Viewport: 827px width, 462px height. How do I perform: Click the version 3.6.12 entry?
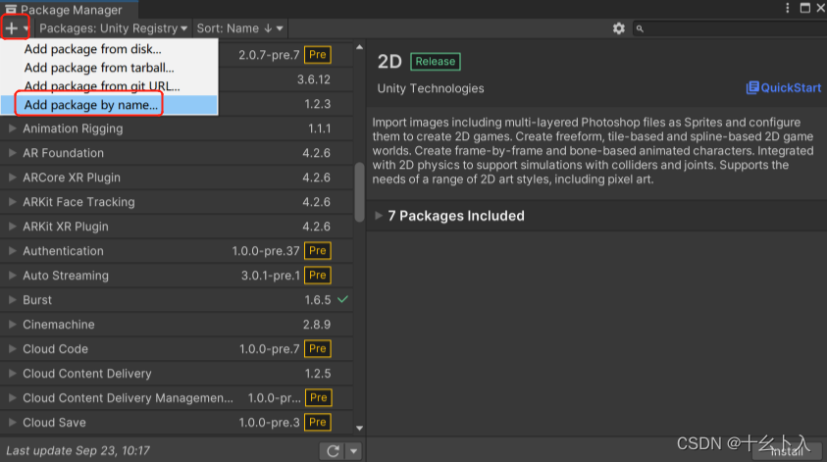313,79
